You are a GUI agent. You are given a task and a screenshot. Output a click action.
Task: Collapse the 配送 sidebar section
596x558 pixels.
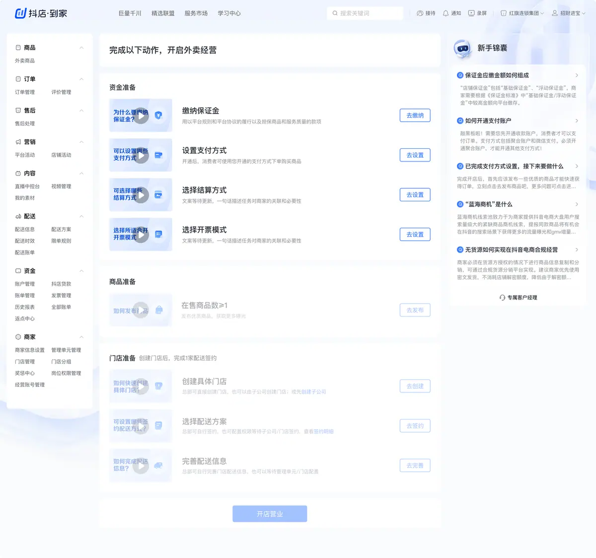[x=81, y=216]
